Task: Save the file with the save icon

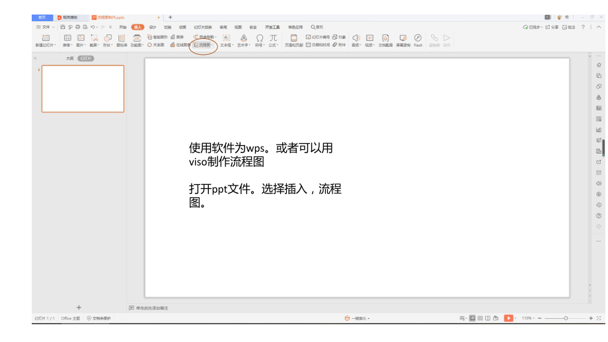Action: coord(62,27)
